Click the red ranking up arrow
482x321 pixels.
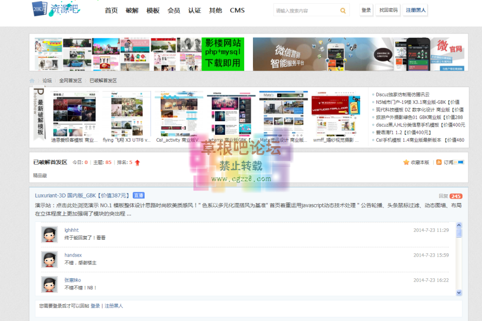pos(138,162)
